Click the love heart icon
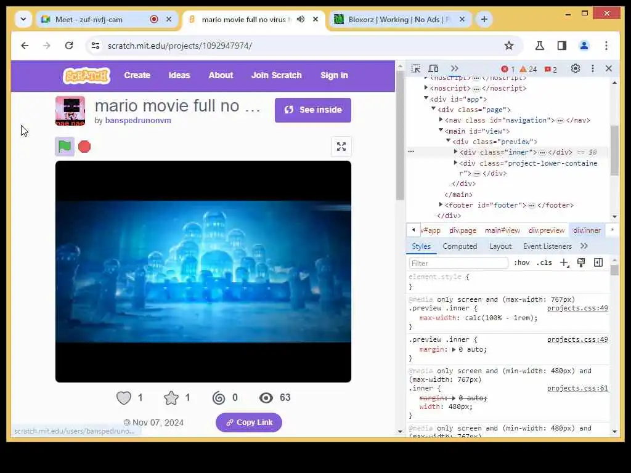The height and width of the screenshot is (473, 631). [x=124, y=398]
